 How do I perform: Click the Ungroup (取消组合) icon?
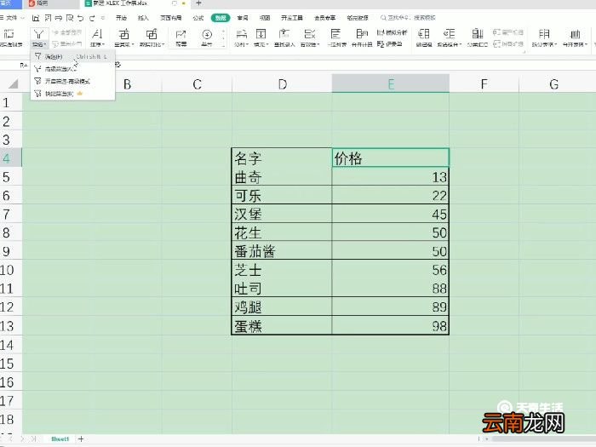point(450,34)
